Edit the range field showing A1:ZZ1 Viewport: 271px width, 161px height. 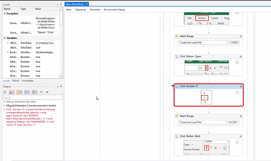[233, 122]
